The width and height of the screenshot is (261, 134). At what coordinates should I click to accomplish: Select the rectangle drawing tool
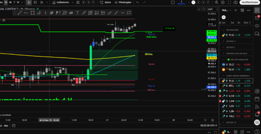pyautogui.click(x=33, y=13)
